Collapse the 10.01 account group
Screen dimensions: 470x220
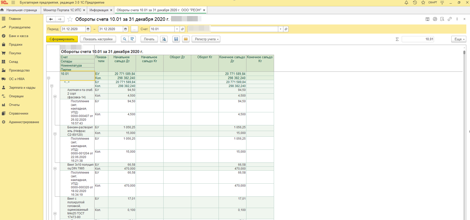coord(48,78)
